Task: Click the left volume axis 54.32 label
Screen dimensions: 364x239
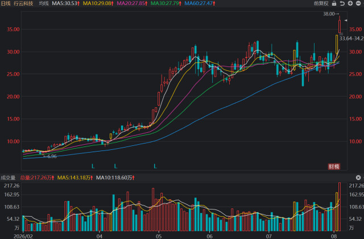Action: (x=13, y=219)
